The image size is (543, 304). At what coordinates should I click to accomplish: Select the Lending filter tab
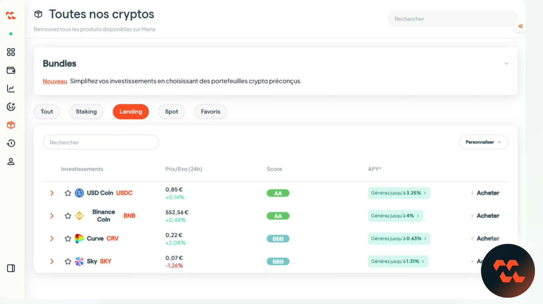(x=131, y=112)
